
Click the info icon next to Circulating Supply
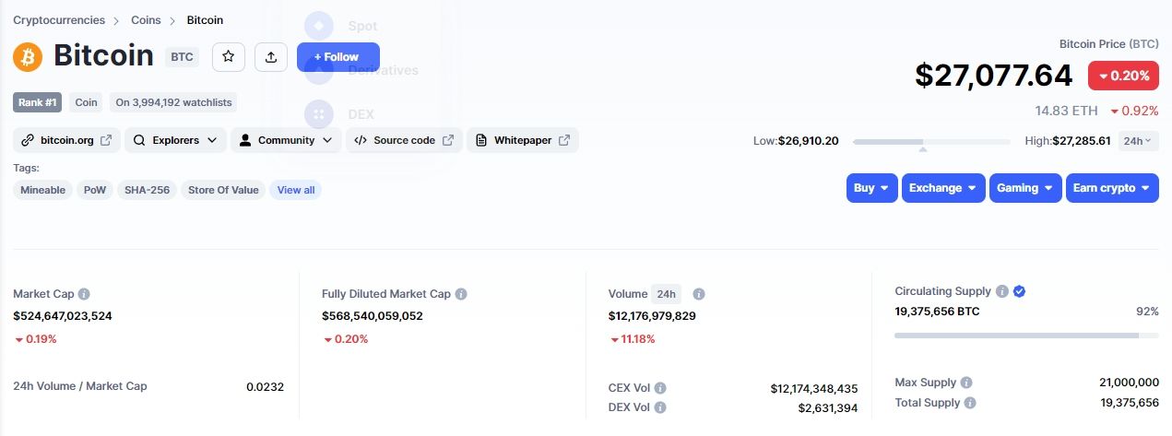1000,291
